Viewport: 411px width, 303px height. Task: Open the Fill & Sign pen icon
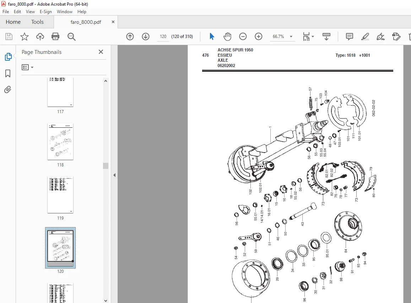380,37
